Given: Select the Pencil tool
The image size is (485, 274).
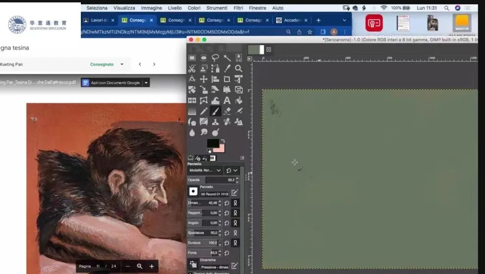Looking at the screenshot, I should coord(203,111).
